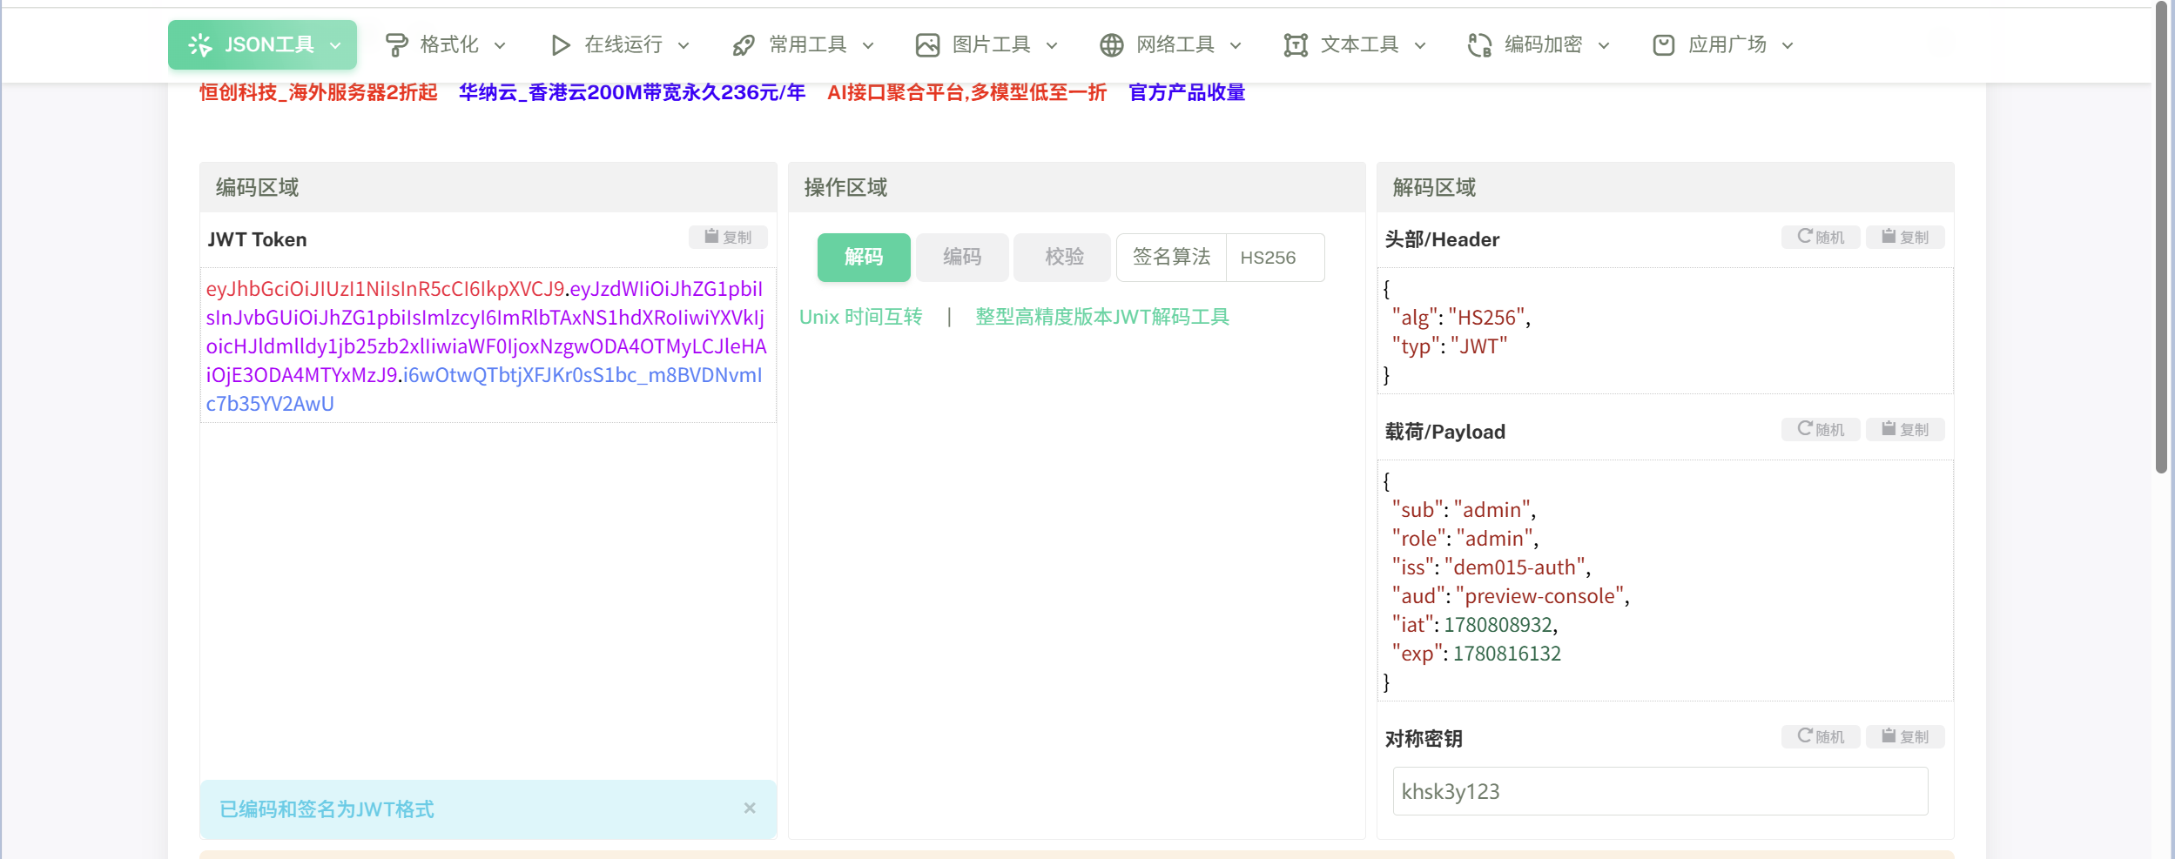Click into the 头部/Header JSON editor

tap(1665, 332)
